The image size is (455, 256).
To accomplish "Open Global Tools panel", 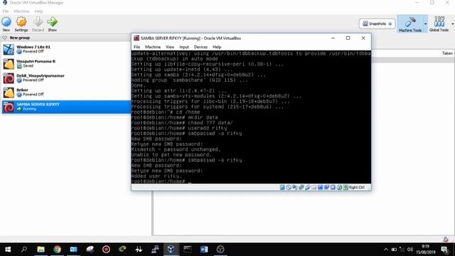I will [439, 23].
